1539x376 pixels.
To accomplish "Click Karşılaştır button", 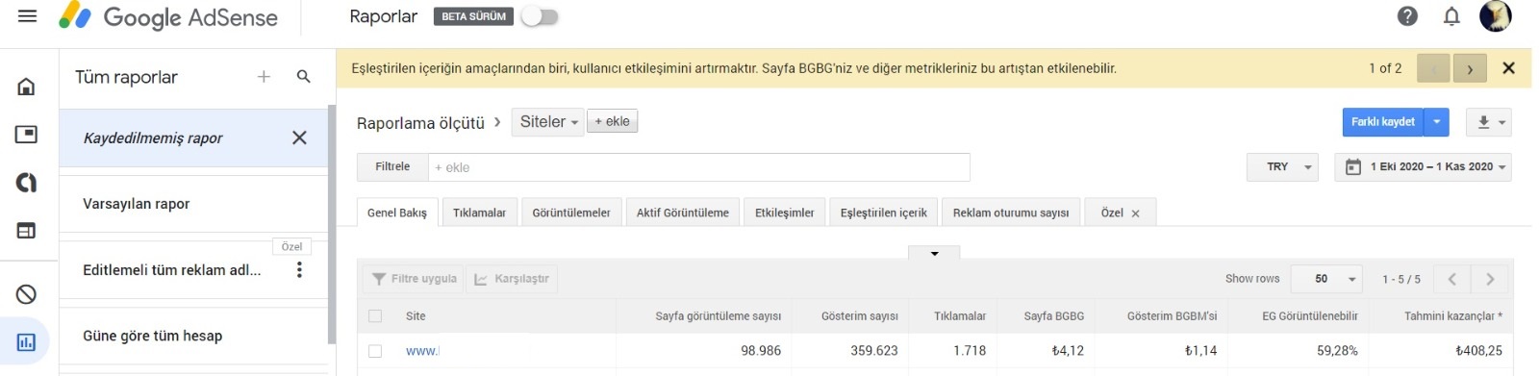I will [512, 279].
